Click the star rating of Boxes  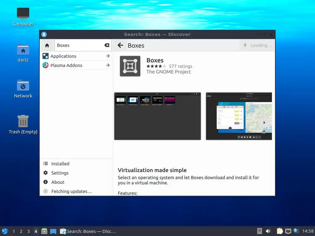point(156,66)
